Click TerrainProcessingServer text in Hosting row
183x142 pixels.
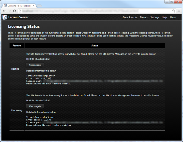(41, 76)
